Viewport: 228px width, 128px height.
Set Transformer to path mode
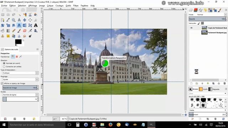click(21, 57)
